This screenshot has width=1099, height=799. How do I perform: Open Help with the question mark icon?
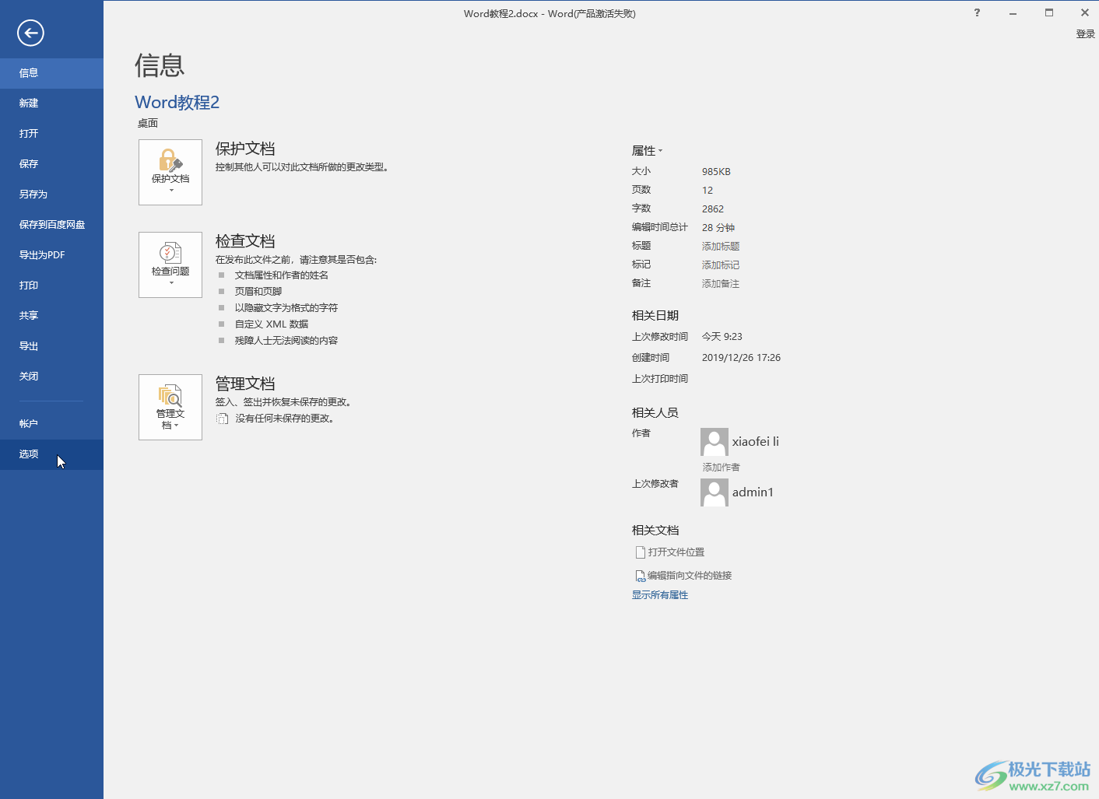(977, 12)
